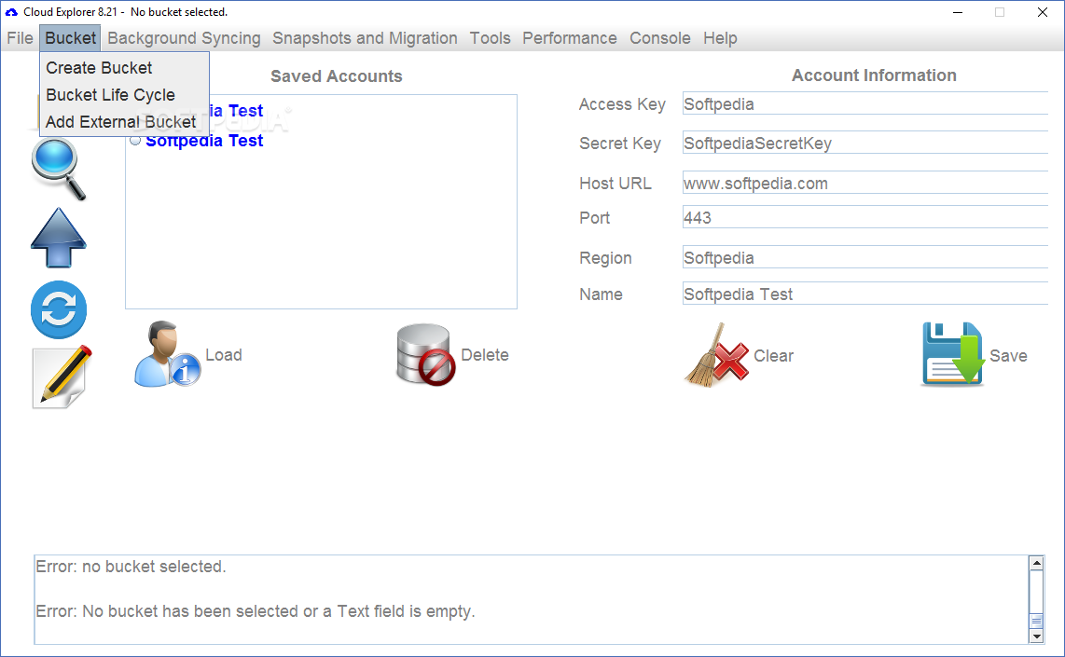This screenshot has width=1065, height=657.
Task: Click the Cloud Explorer title bar icon
Action: click(11, 12)
